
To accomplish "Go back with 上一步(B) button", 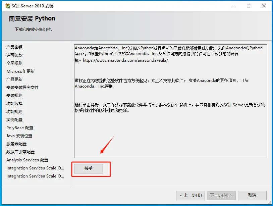I will (190, 195).
